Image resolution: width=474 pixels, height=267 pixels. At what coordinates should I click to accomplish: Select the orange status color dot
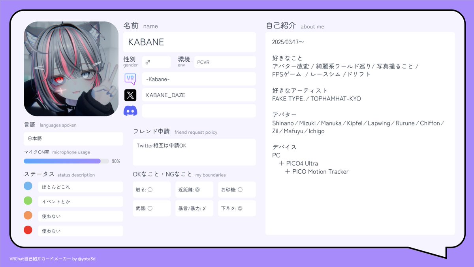tap(28, 216)
